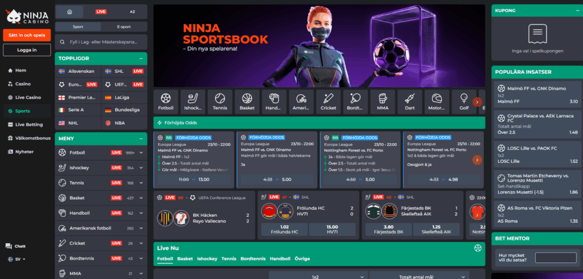Select the MMA glove icon tile

(382, 101)
